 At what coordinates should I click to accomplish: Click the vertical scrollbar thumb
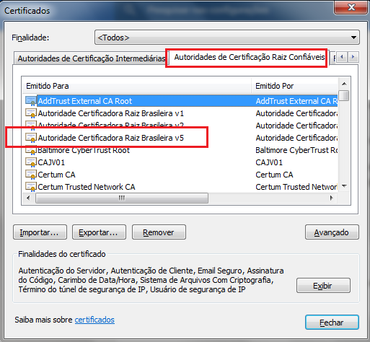tap(345, 95)
